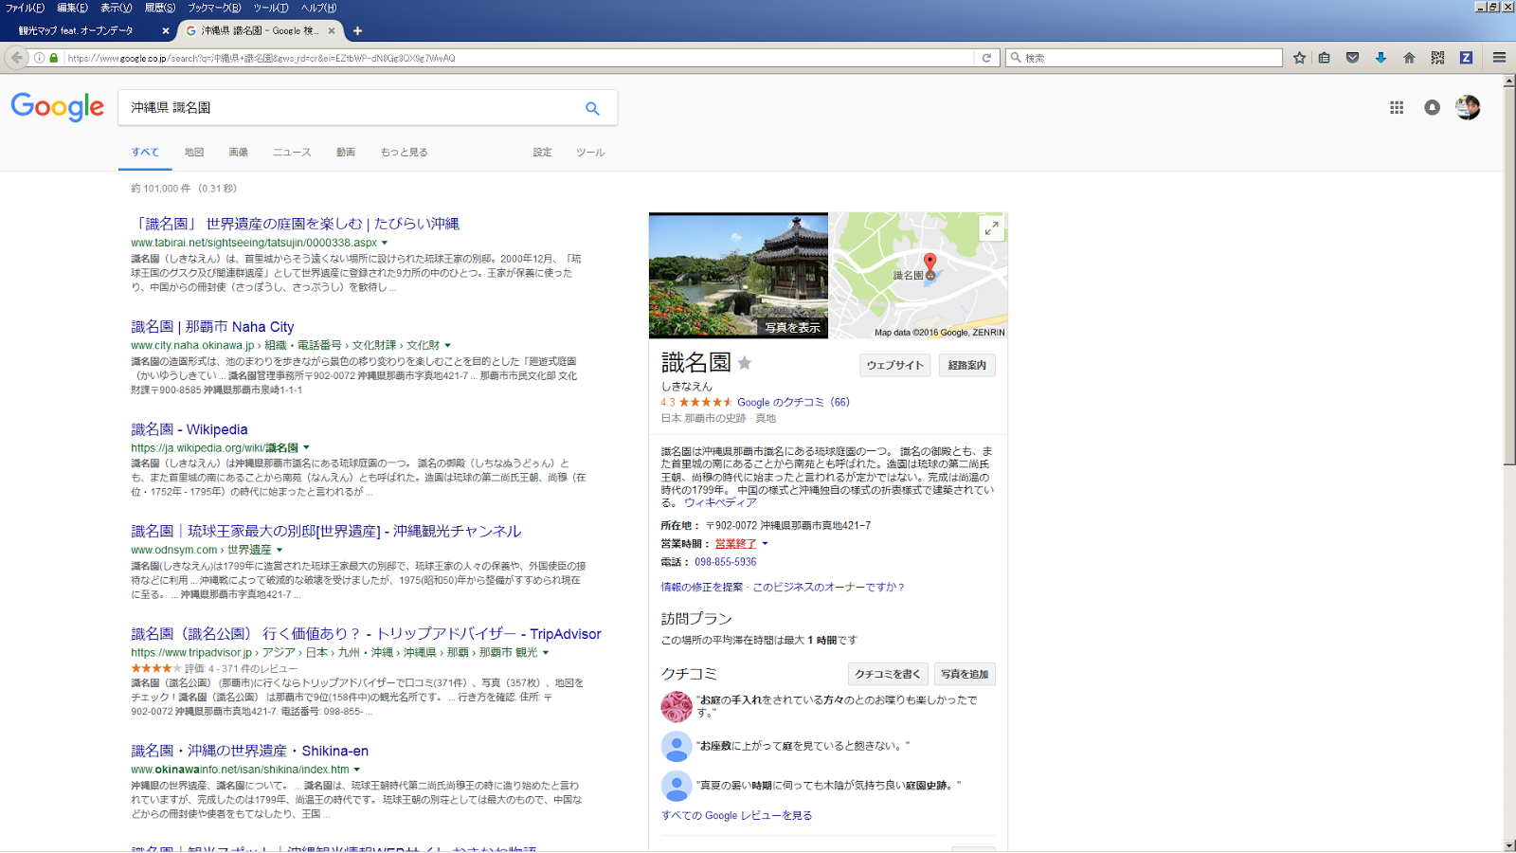Click the ツール search tools button

click(590, 153)
